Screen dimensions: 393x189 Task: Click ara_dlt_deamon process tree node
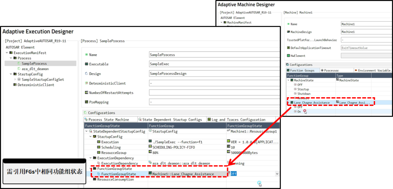[x=35, y=69]
